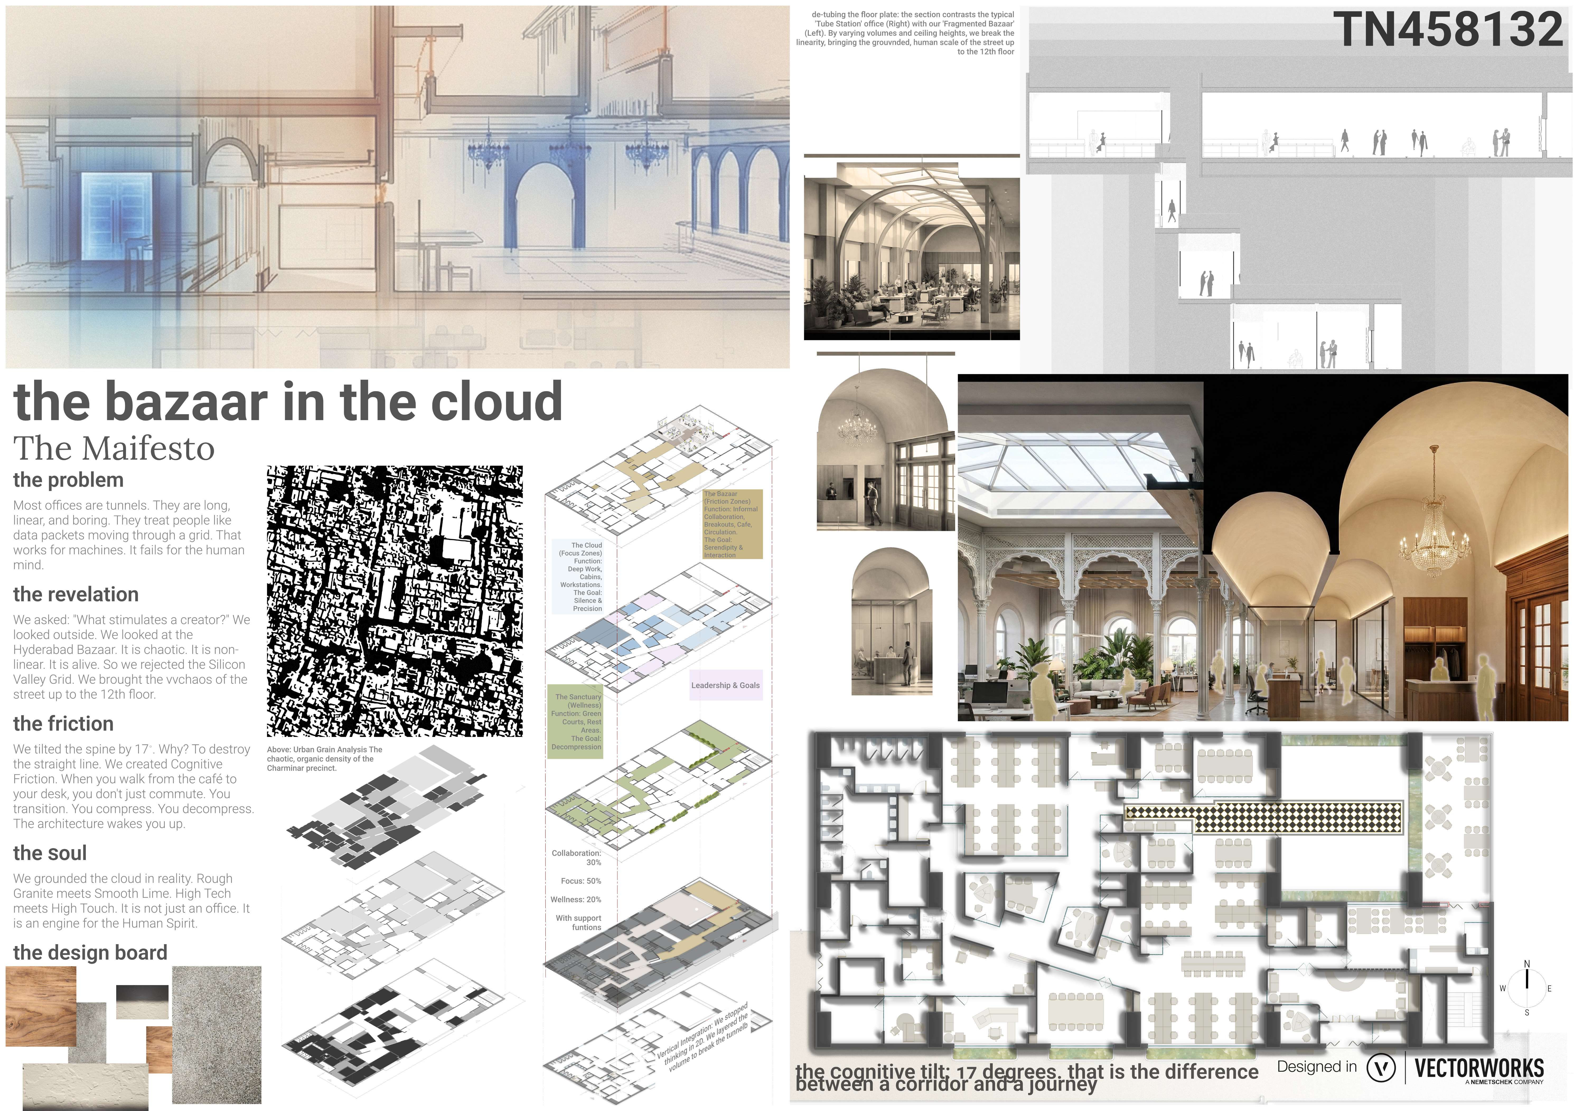
Task: Pick the tall grey granite material swatch
Action: tap(217, 1035)
